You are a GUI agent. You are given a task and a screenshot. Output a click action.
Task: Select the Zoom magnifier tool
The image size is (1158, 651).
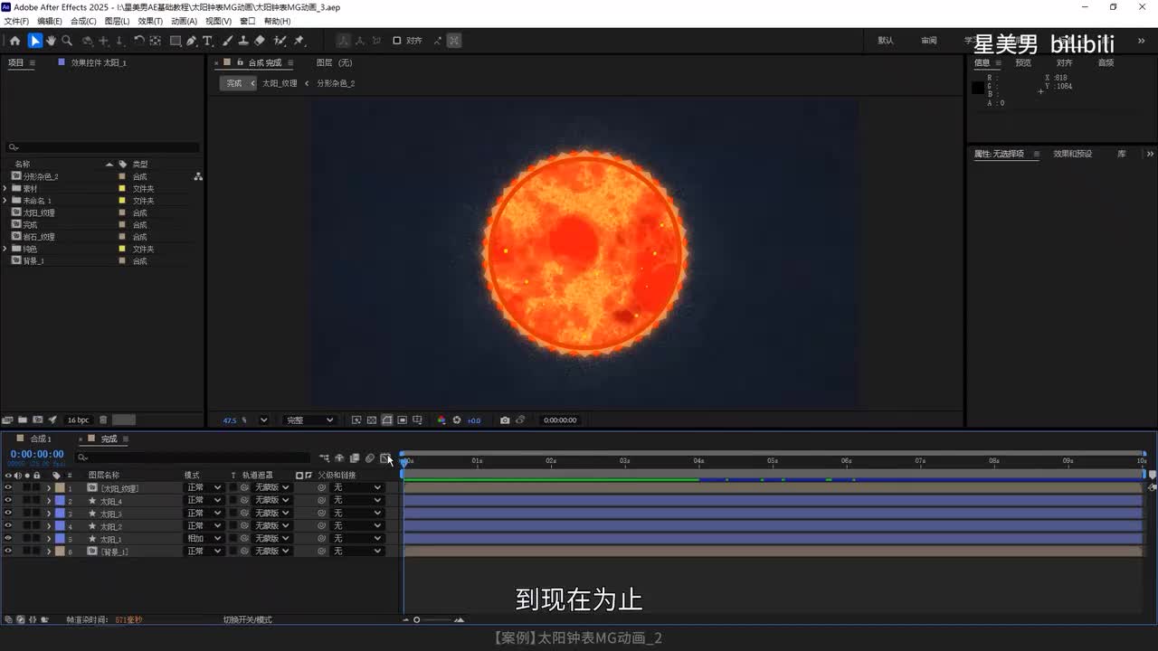67,41
